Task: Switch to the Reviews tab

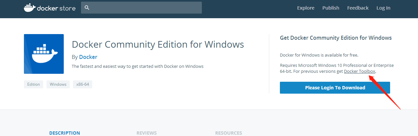Action: coord(146,133)
